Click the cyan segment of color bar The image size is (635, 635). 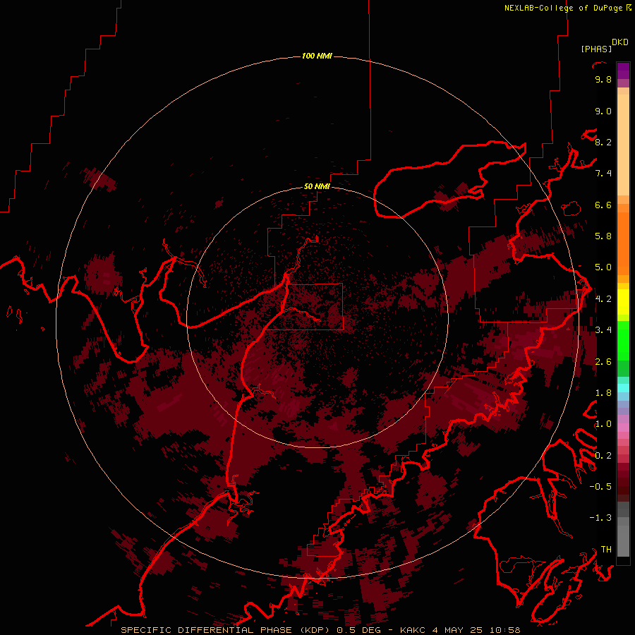[x=623, y=388]
